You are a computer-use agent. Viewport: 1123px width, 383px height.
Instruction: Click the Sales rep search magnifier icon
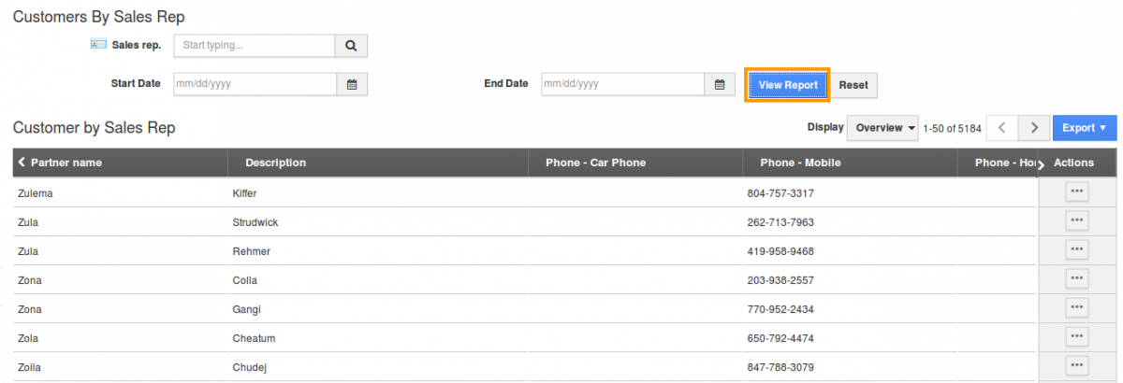pos(351,45)
